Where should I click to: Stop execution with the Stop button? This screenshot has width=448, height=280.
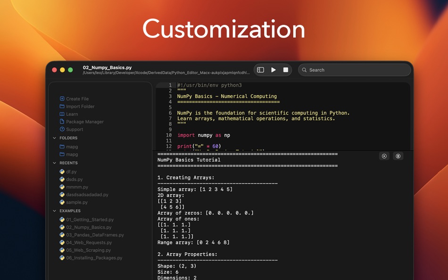285,69
